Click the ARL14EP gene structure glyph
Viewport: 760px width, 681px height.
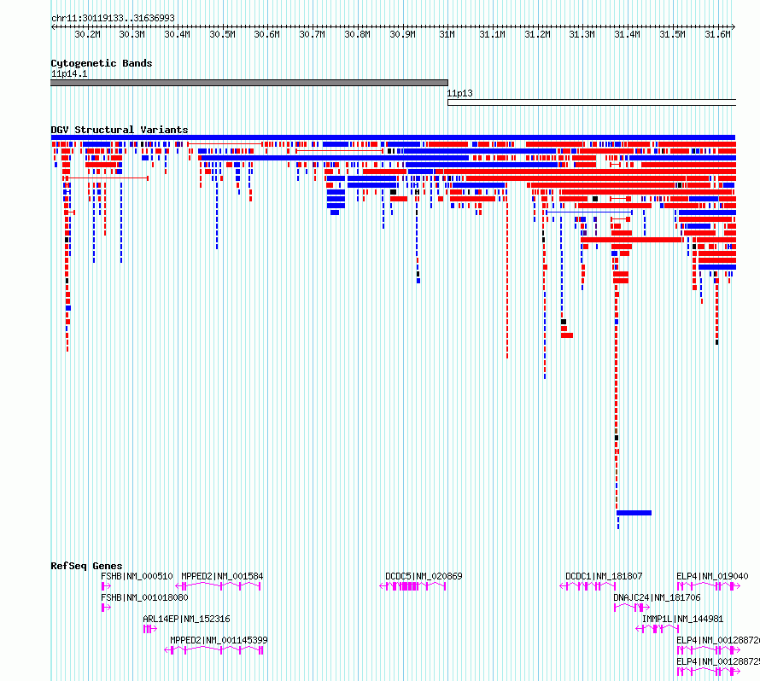pos(150,629)
